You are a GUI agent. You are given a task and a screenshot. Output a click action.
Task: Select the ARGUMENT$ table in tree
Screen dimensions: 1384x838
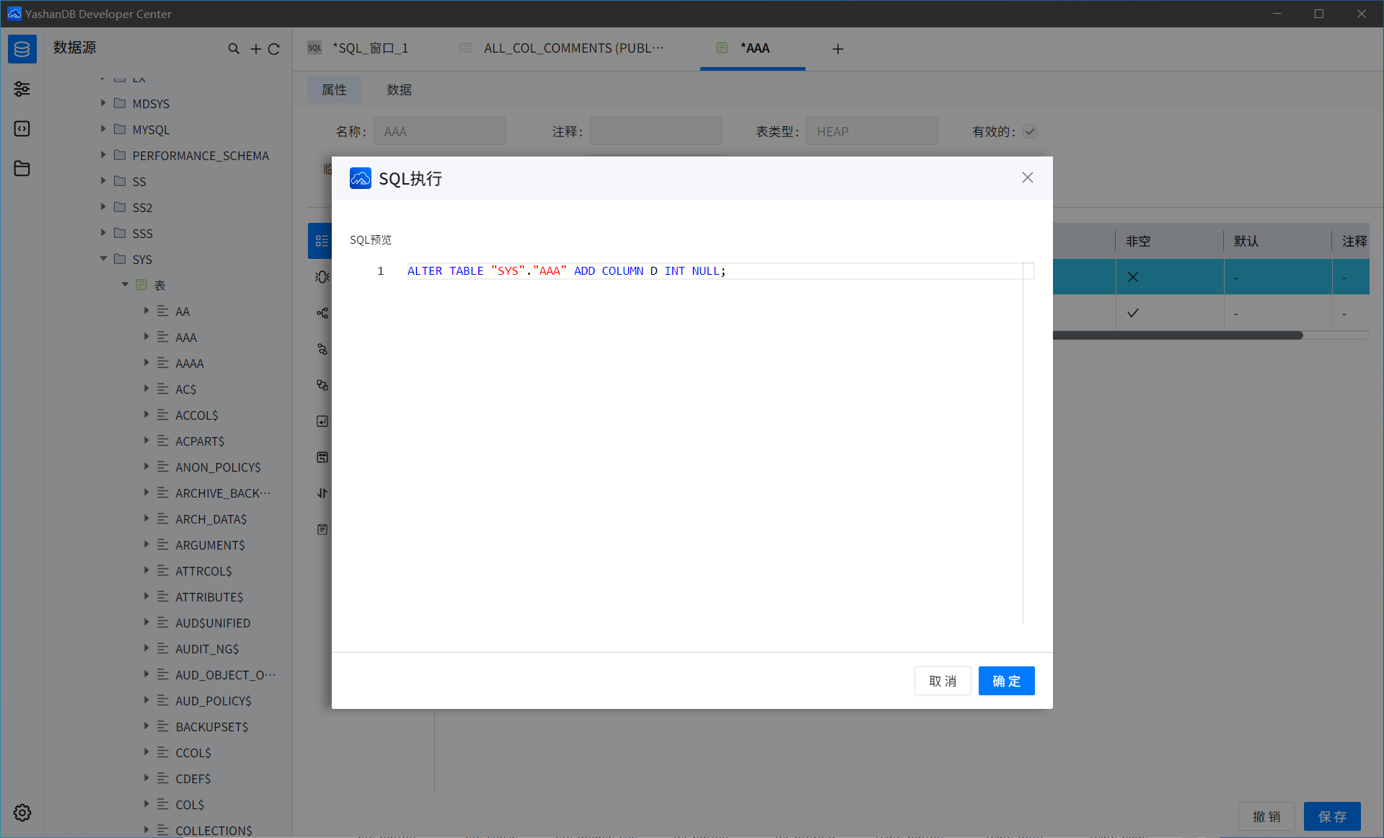[210, 544]
